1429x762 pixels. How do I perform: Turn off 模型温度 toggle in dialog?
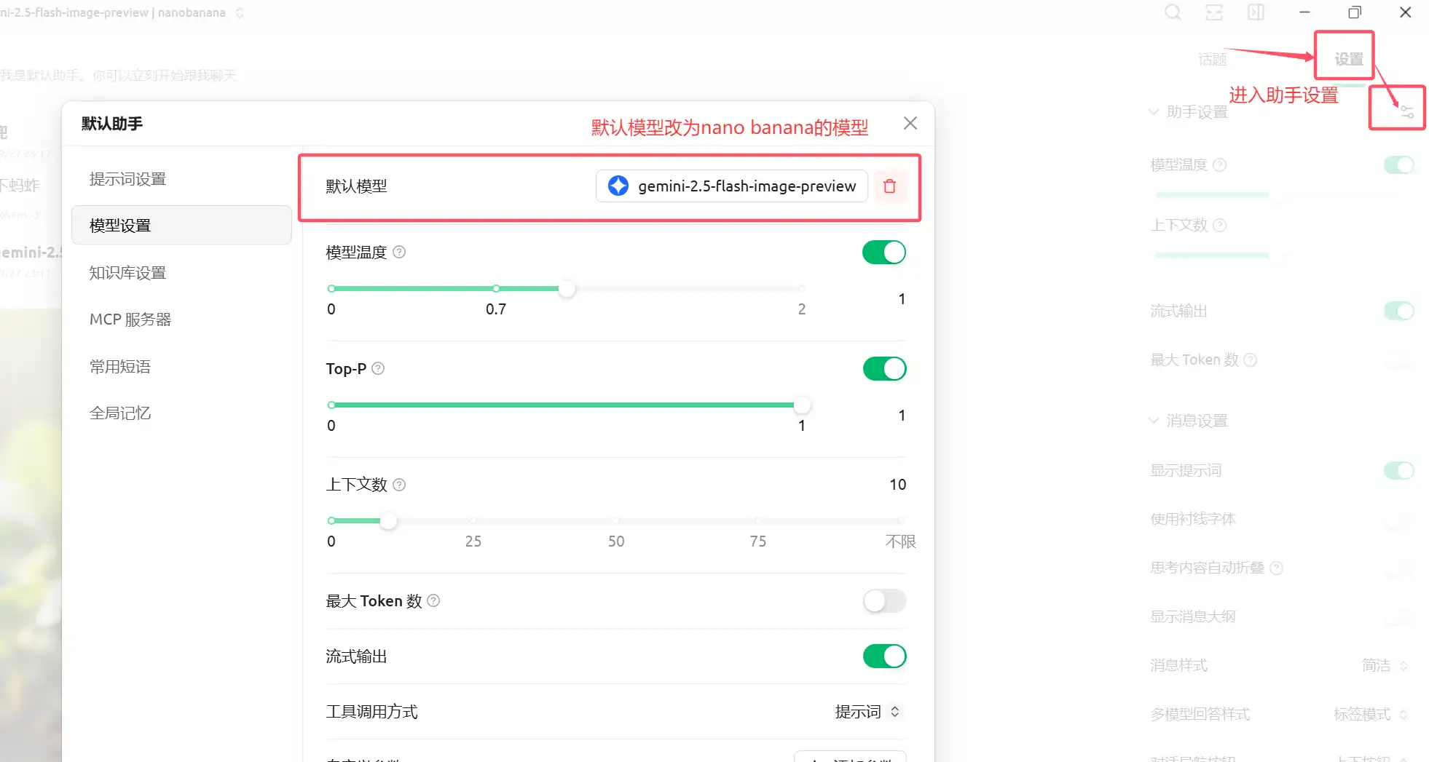point(884,253)
